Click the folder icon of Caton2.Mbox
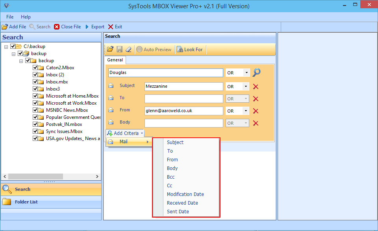Image resolution: width=378 pixels, height=231 pixels. click(x=41, y=68)
